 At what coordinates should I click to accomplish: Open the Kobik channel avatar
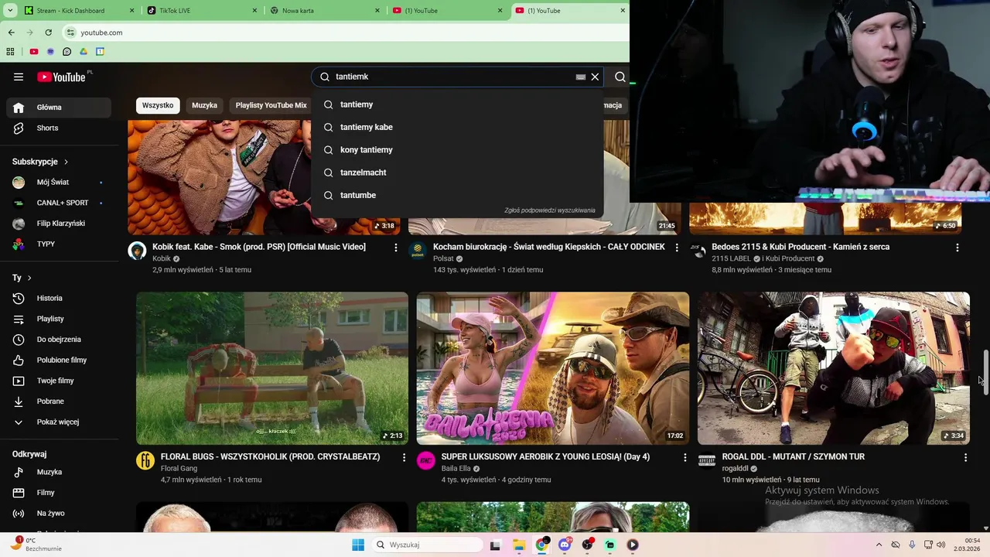pos(137,251)
